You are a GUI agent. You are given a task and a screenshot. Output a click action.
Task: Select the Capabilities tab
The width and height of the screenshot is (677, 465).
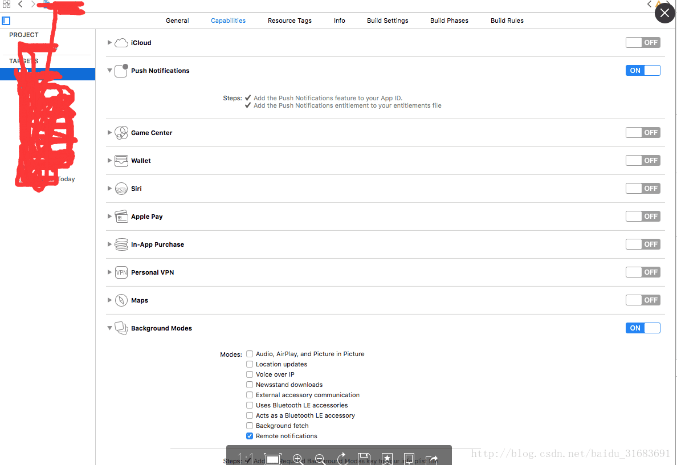[228, 21]
